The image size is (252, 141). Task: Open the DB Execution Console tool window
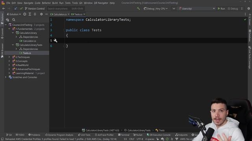pos(158,135)
